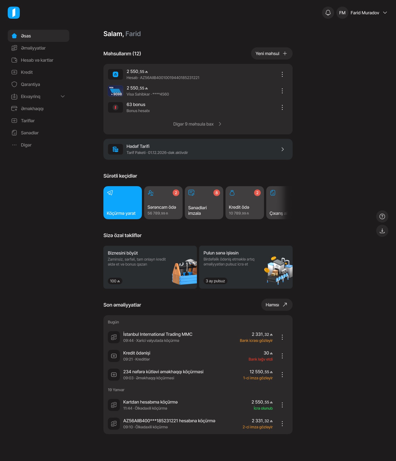The height and width of the screenshot is (461, 396).
Task: Go to Əsas in the sidebar
Action: [x=38, y=36]
